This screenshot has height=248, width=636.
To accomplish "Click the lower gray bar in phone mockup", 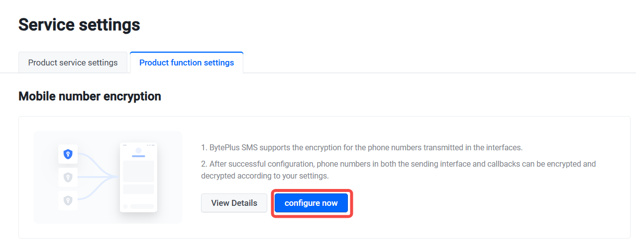I will 138,189.
